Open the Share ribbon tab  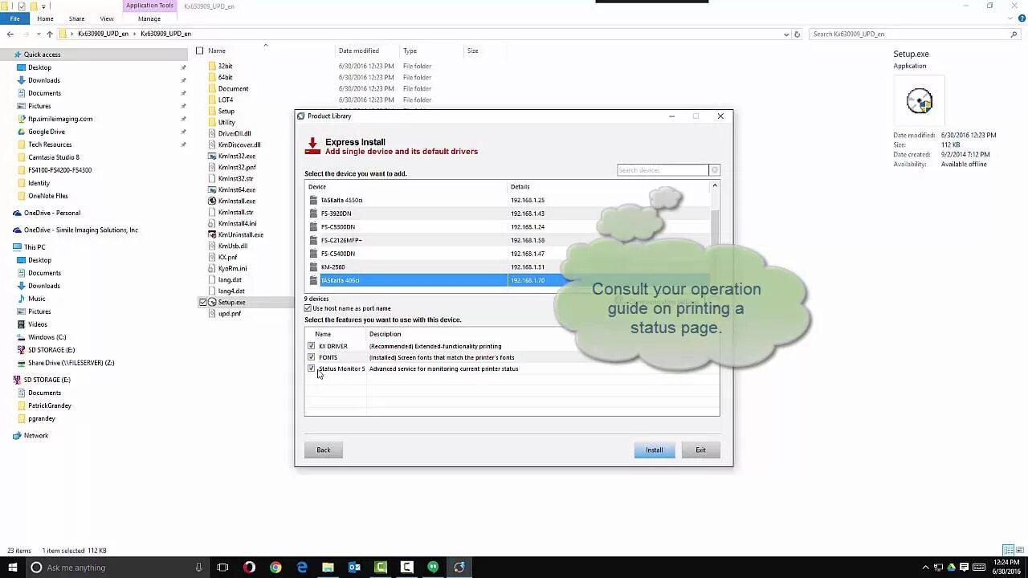pos(76,18)
